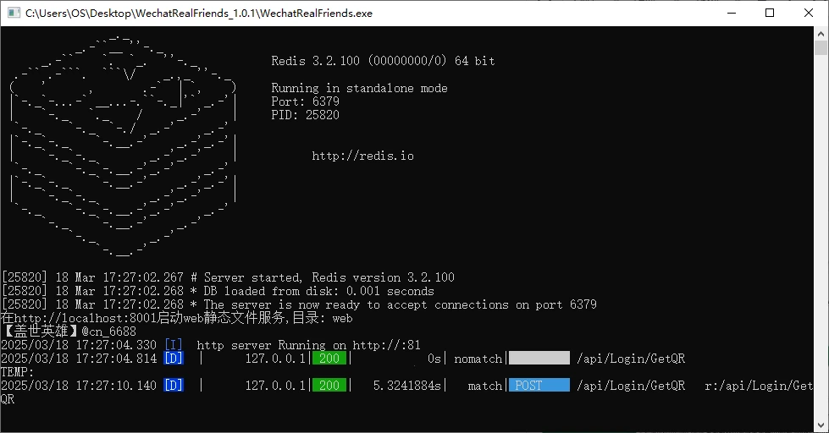The width and height of the screenshot is (829, 433).
Task: Click the scrollbar up arrow
Action: 821,33
